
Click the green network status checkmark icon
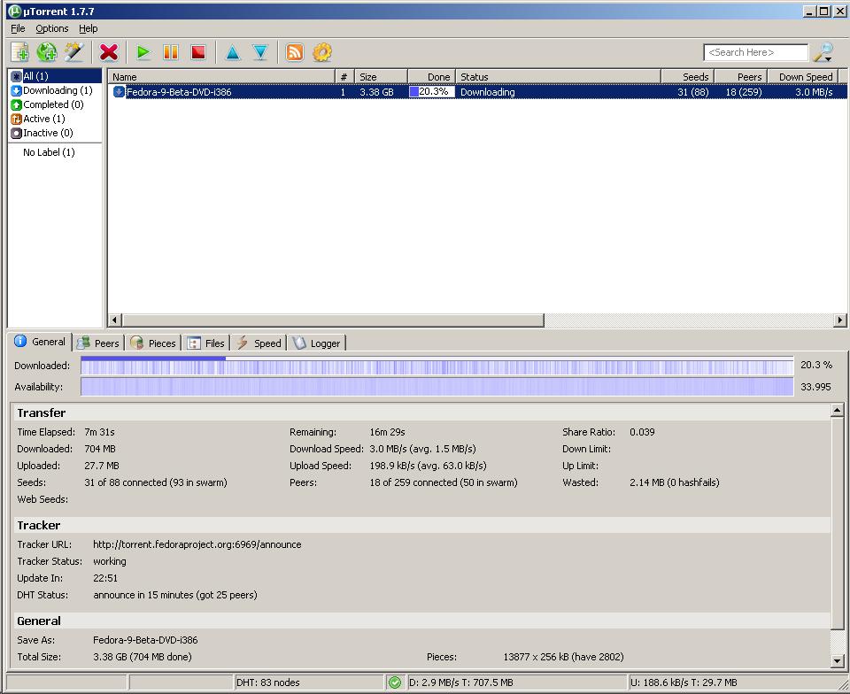point(395,682)
